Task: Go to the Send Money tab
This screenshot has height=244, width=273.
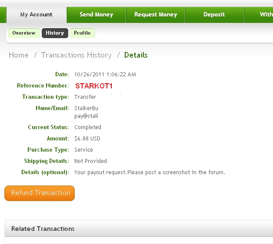Action: pyautogui.click(x=96, y=15)
